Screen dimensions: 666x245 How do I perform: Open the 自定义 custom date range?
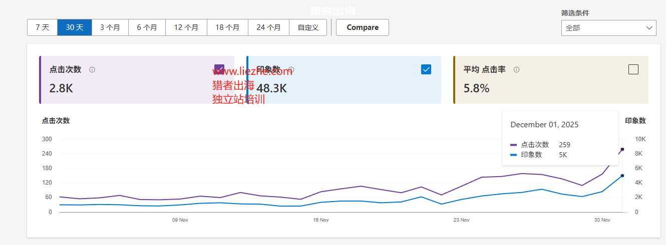308,27
